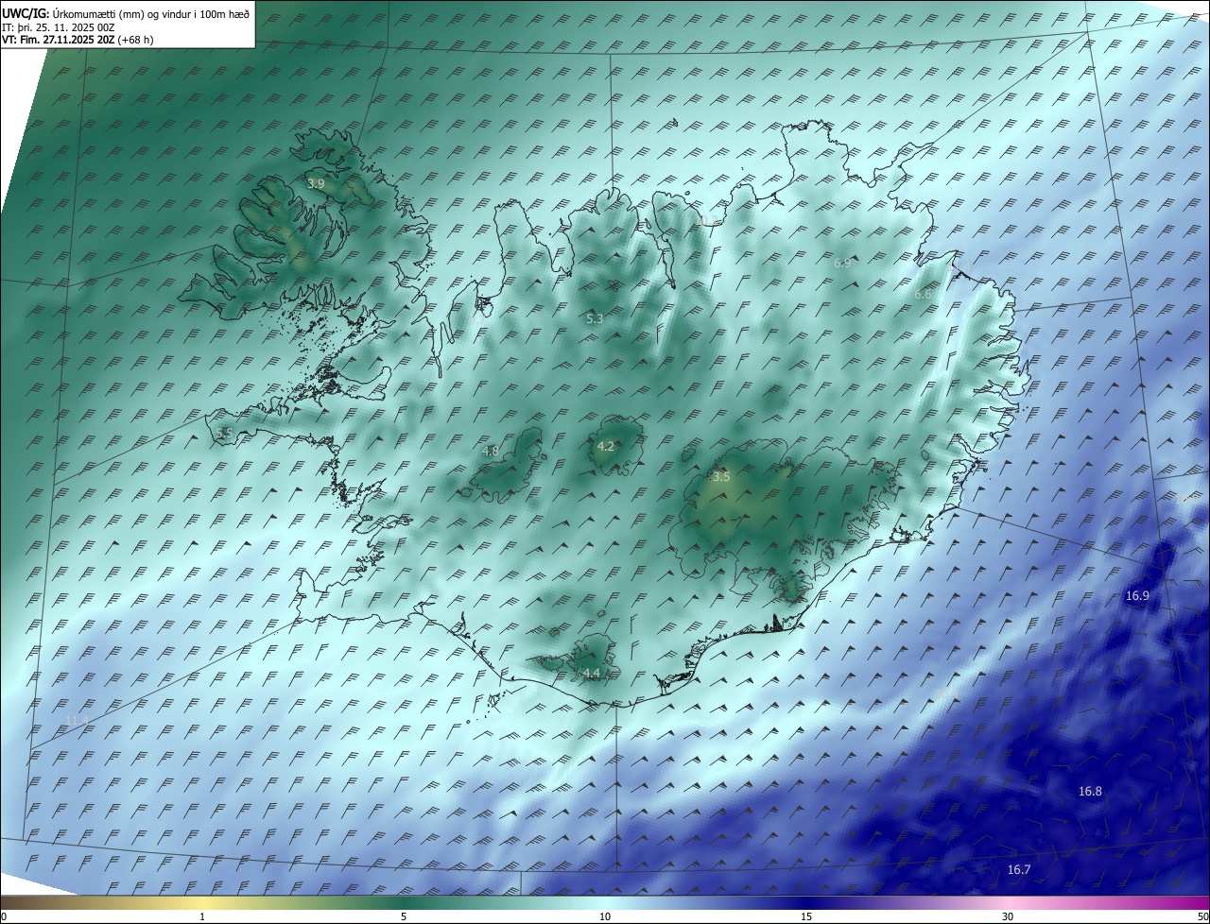Click the 16.8 value over the ocean

click(x=1090, y=791)
